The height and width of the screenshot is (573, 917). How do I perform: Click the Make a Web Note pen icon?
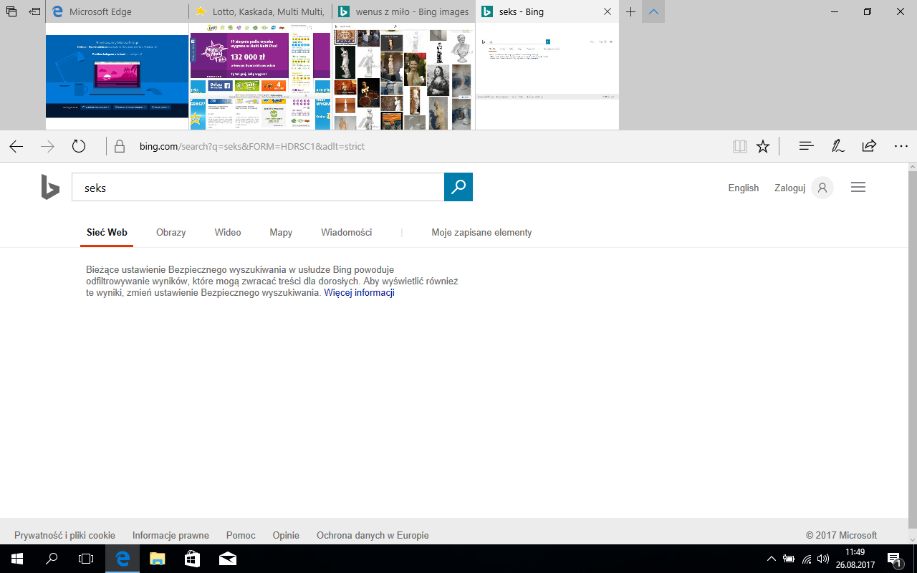click(x=837, y=147)
